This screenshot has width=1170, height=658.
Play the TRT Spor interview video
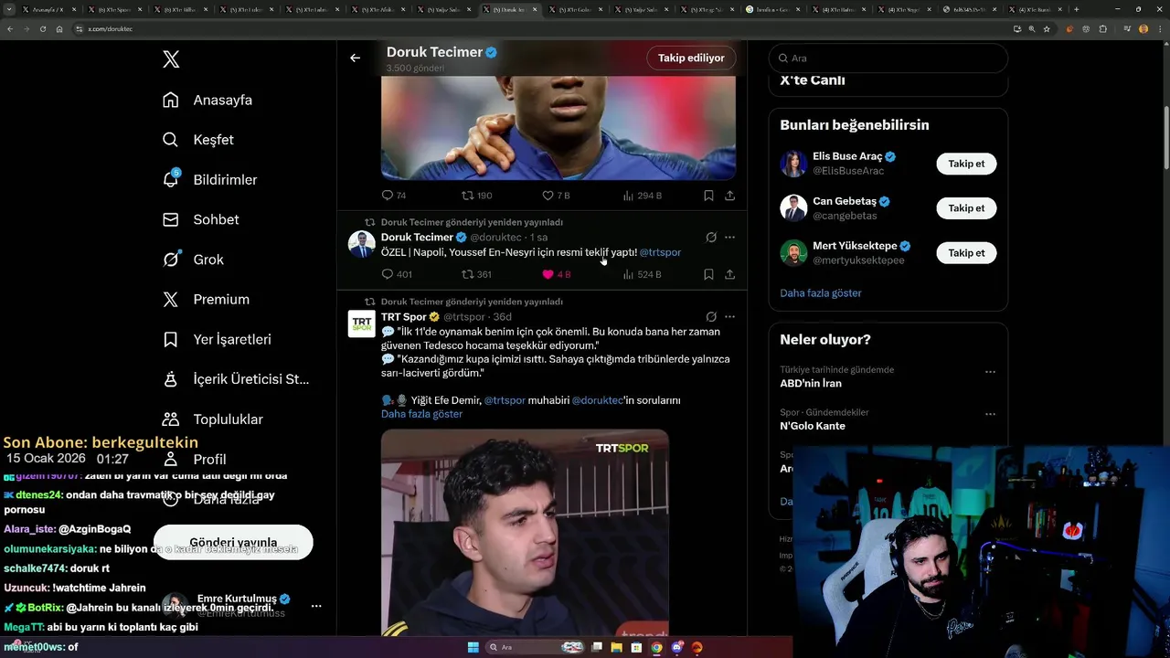[x=525, y=533]
